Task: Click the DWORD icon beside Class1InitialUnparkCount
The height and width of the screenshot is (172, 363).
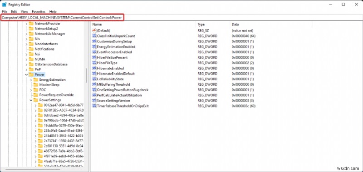Action: pos(94,36)
